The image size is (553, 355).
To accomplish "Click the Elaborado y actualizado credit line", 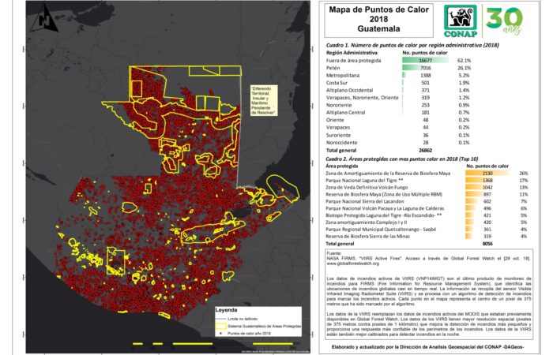I will (x=428, y=347).
